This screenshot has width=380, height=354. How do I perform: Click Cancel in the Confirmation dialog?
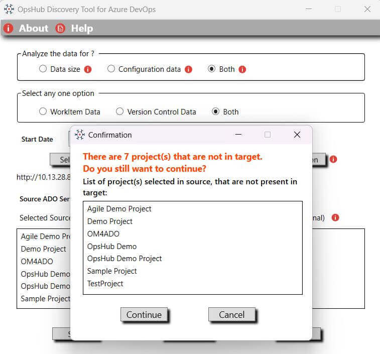[232, 315]
